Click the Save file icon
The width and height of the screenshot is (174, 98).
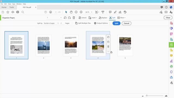tap(3, 12)
